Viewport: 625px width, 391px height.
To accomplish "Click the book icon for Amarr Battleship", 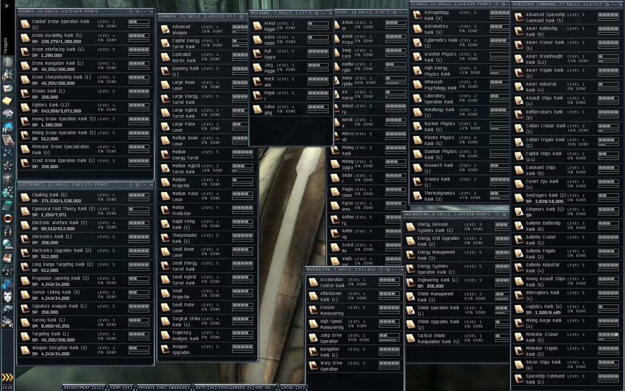I will 518,31.
